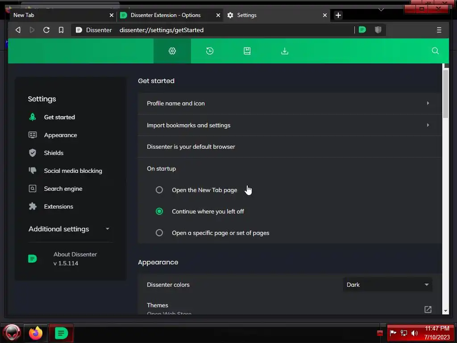Viewport: 457px width, 343px height.
Task: Select the Settings gear in the green bar
Action: [x=172, y=51]
